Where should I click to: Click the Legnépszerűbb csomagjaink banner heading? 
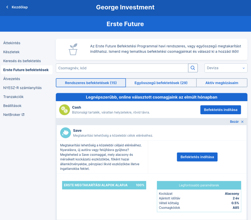click(152, 97)
